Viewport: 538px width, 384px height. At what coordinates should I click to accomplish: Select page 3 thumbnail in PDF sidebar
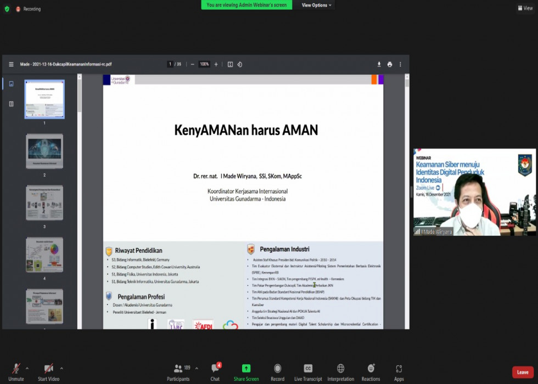[44, 203]
